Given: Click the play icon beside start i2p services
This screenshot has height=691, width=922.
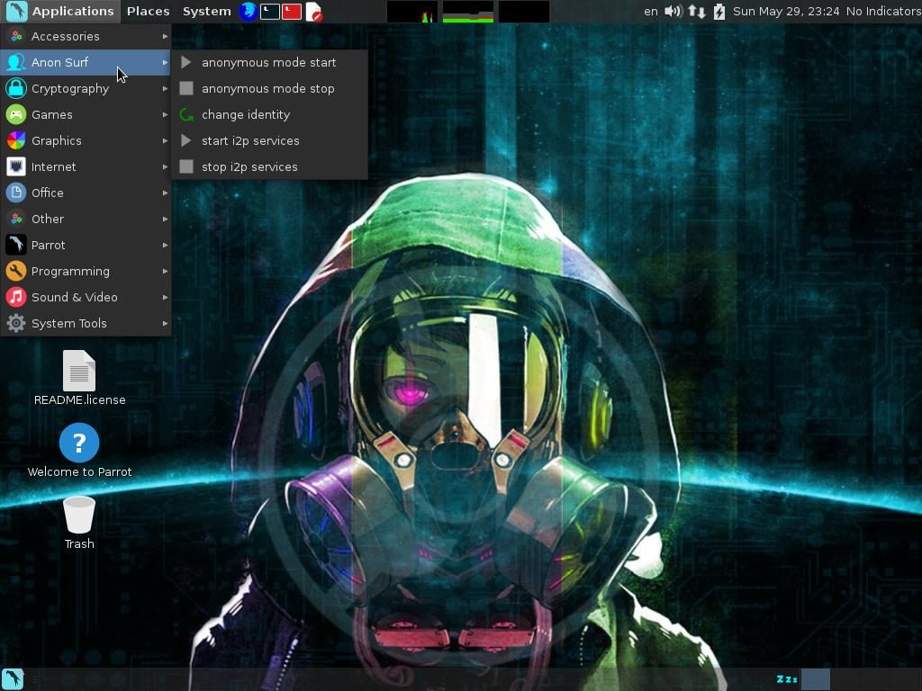Looking at the screenshot, I should [x=186, y=140].
